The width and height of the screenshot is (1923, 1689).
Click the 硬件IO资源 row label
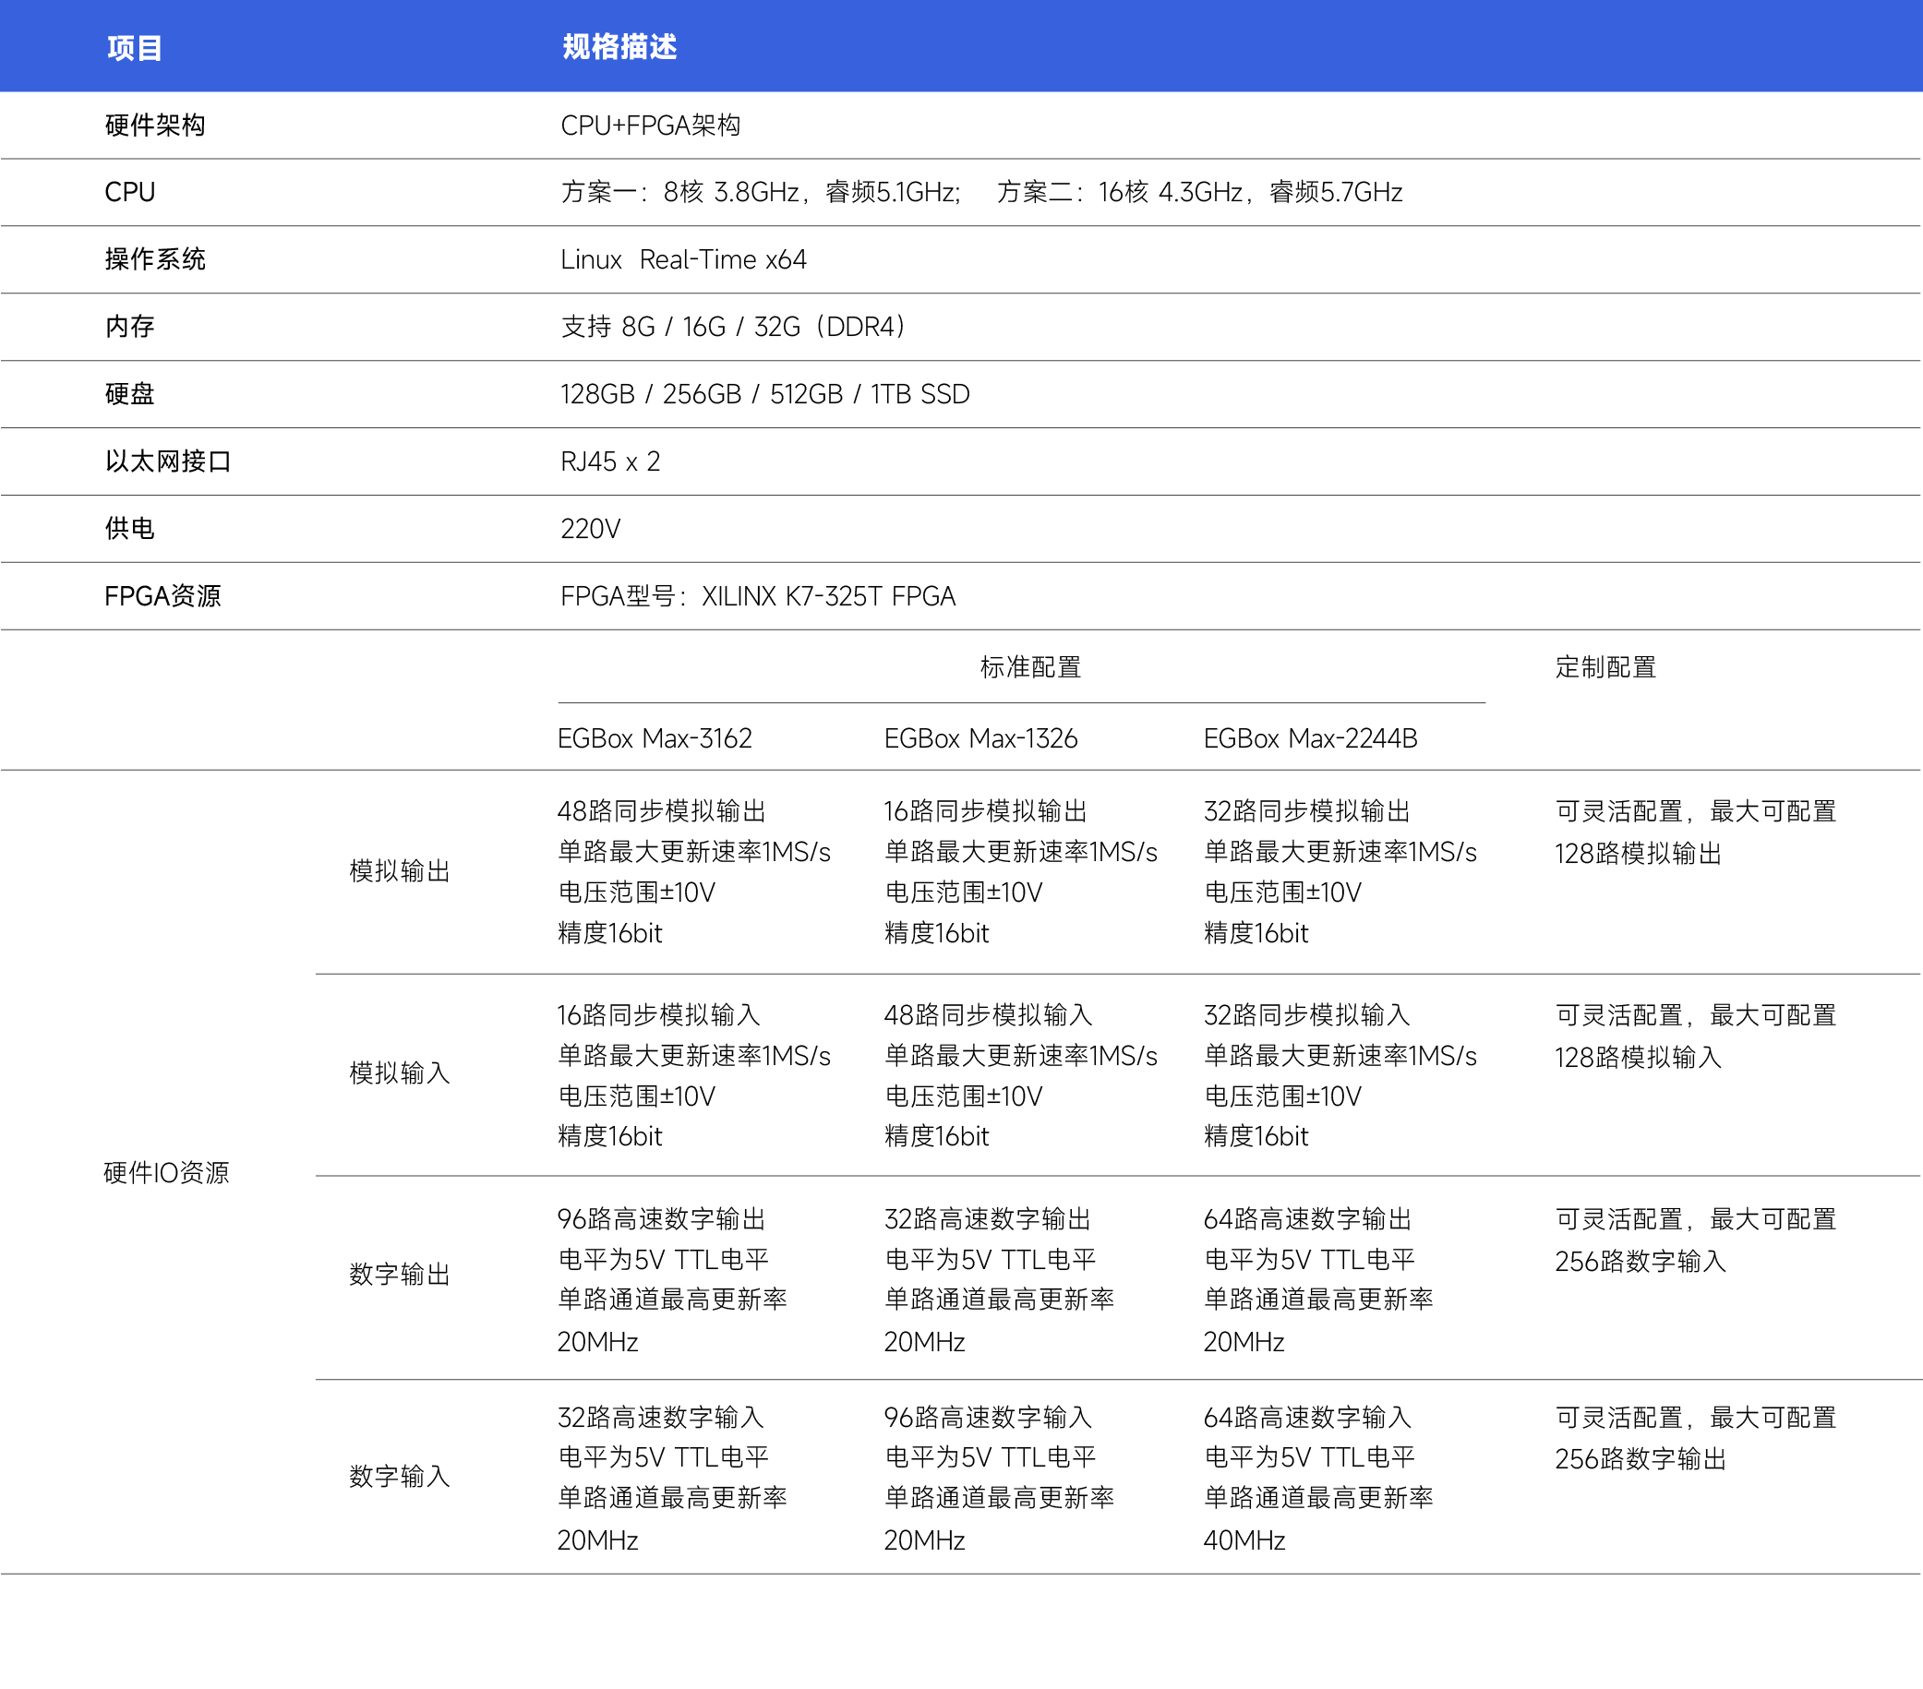coord(166,1173)
